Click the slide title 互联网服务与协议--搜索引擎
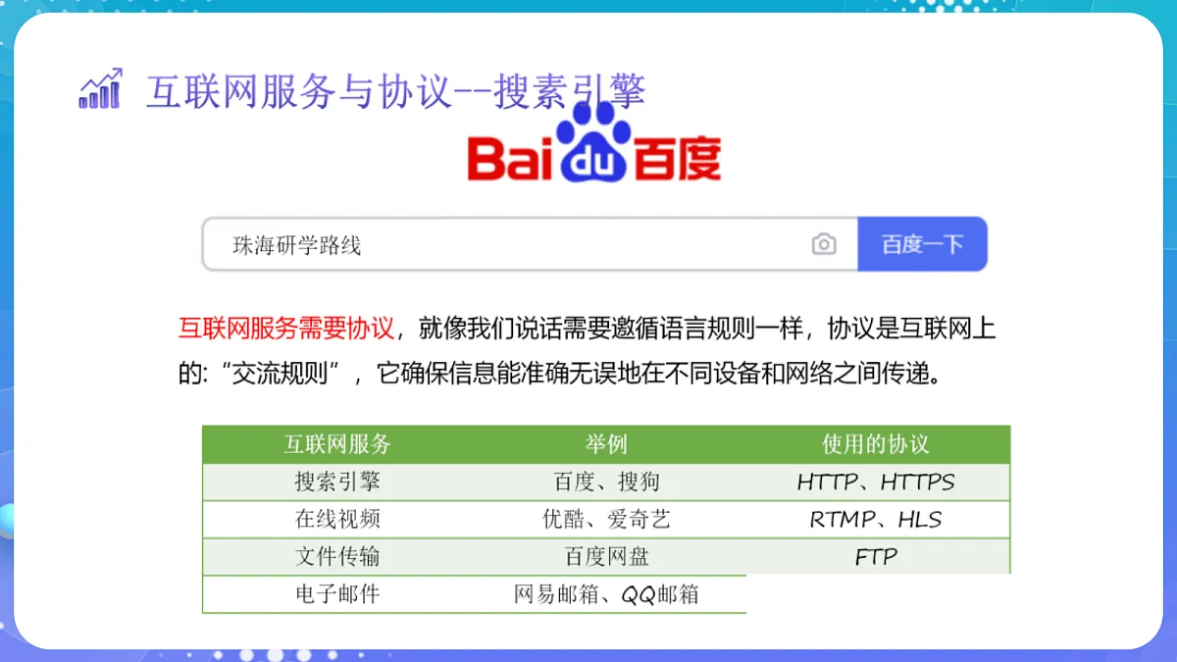 [395, 92]
